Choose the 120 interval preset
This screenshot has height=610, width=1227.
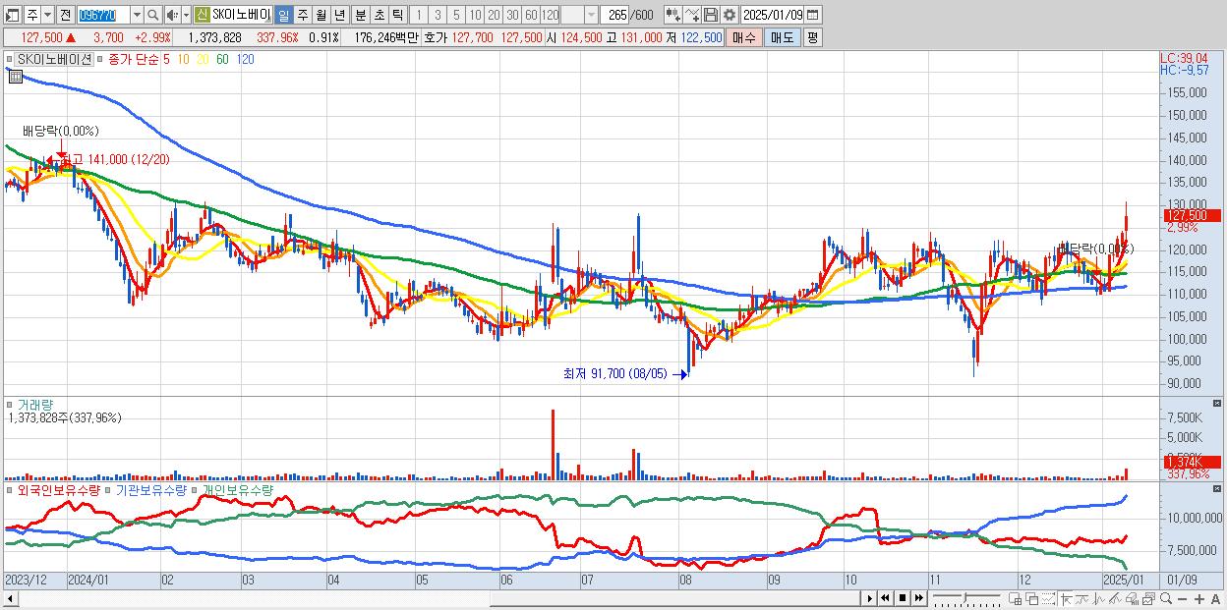tap(551, 15)
